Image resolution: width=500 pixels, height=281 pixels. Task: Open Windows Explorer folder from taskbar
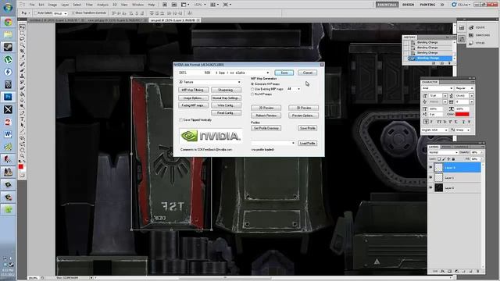pos(8,34)
